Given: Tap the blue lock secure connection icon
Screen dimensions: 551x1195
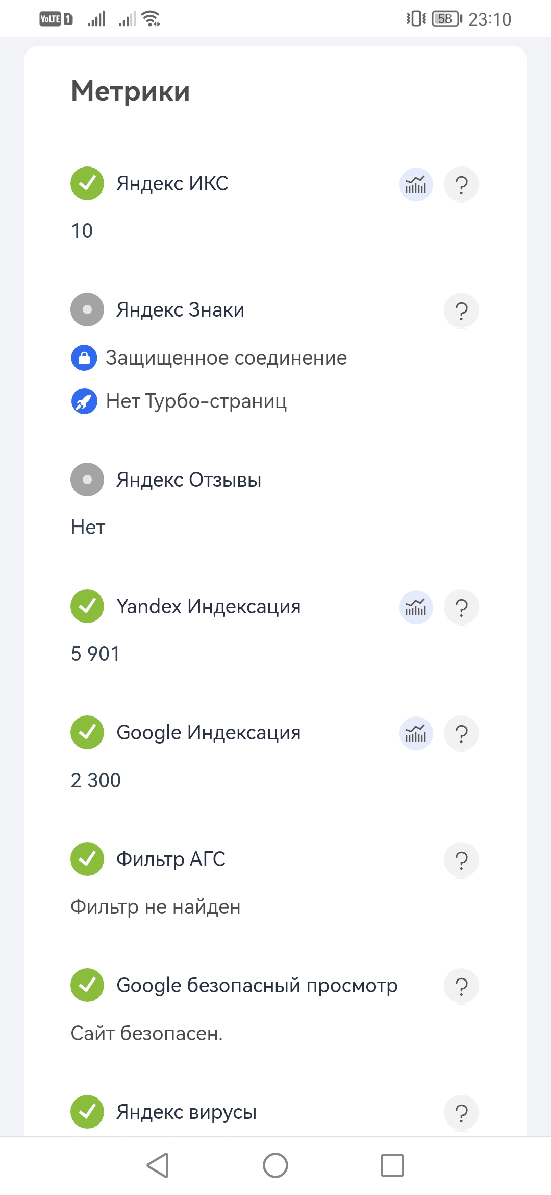Looking at the screenshot, I should point(84,358).
